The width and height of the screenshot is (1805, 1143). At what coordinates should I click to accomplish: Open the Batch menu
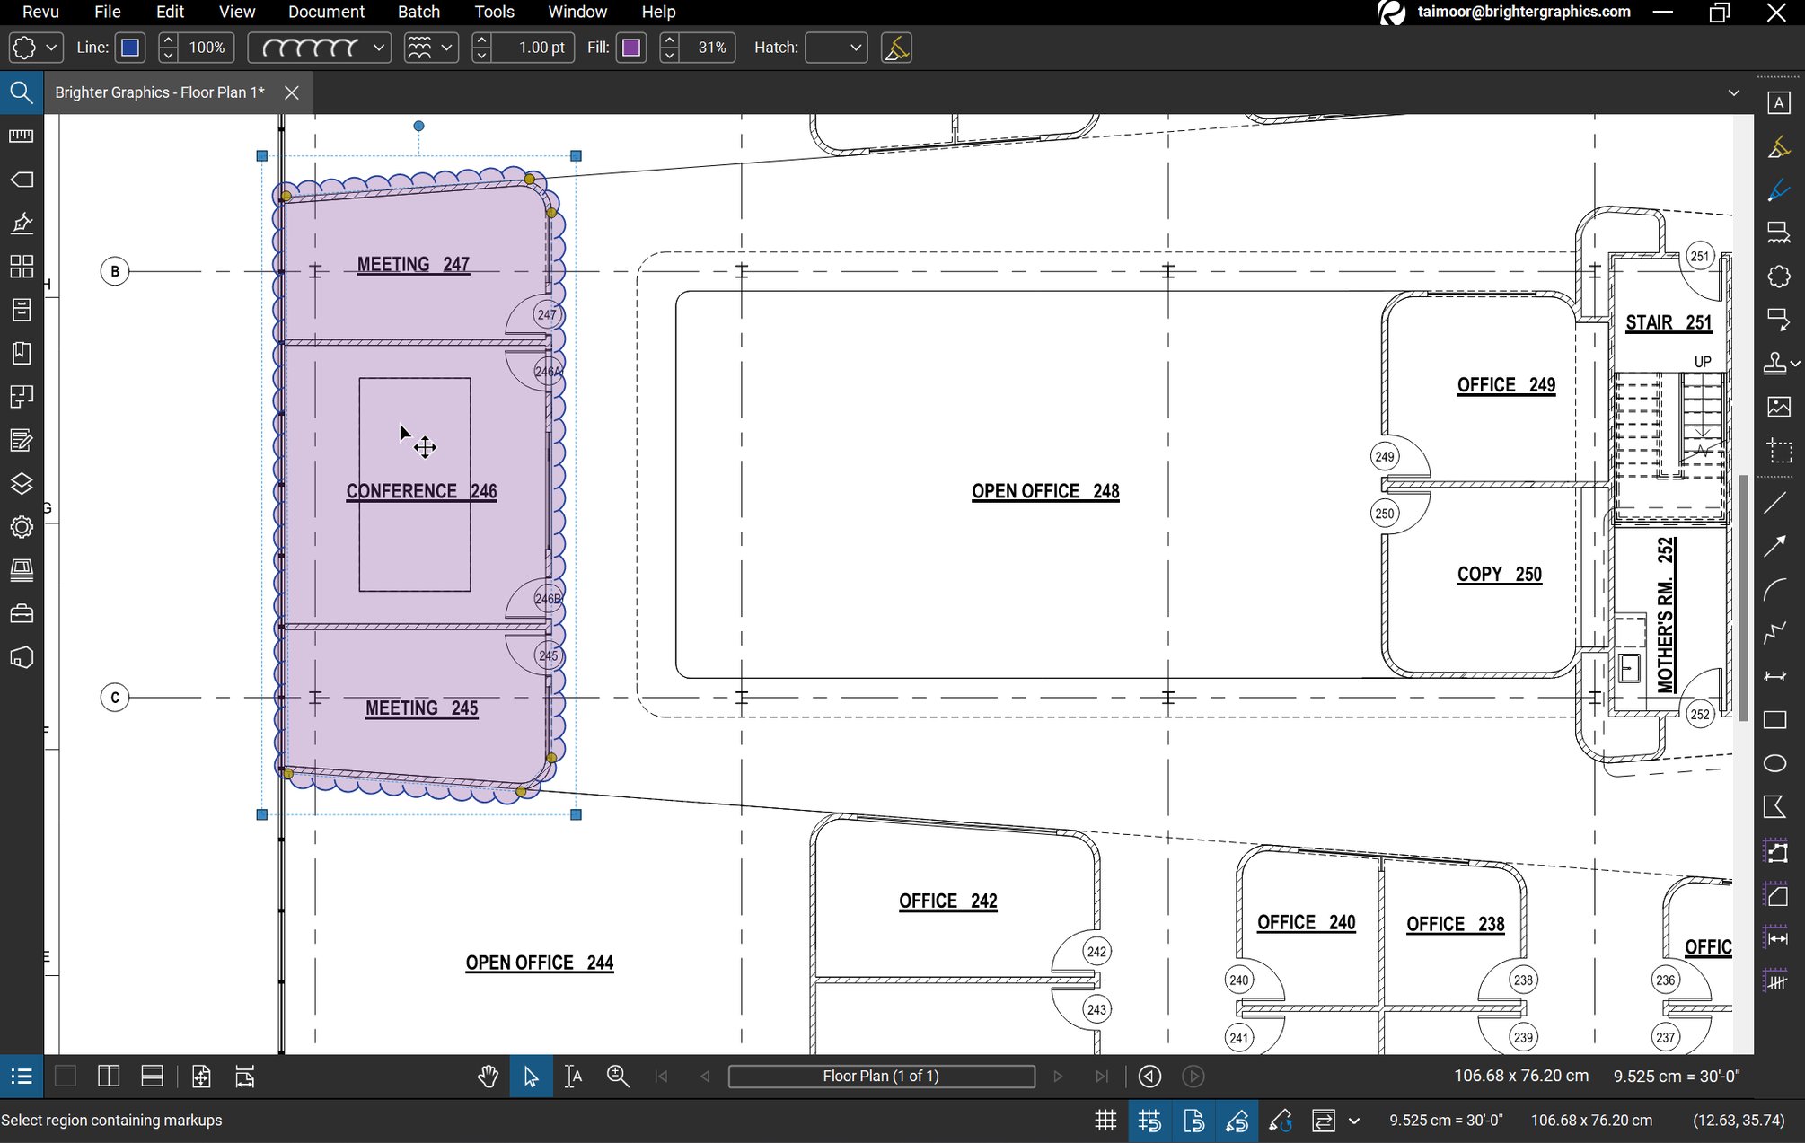[x=418, y=12]
